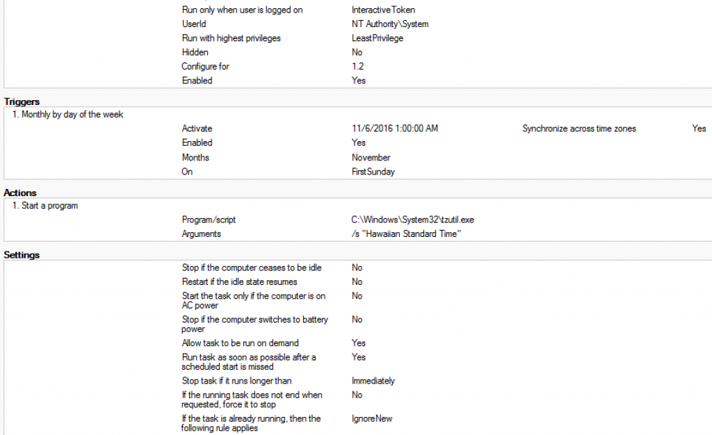Click the NT Authority\System user ID value
Image resolution: width=712 pixels, height=435 pixels.
390,24
